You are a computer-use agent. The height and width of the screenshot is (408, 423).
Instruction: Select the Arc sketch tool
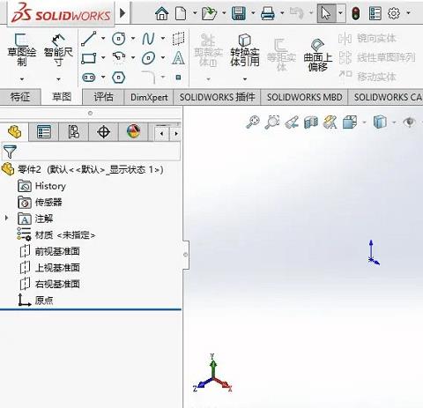click(119, 58)
